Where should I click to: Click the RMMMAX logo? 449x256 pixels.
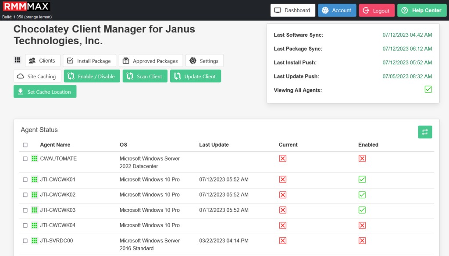coord(26,6)
